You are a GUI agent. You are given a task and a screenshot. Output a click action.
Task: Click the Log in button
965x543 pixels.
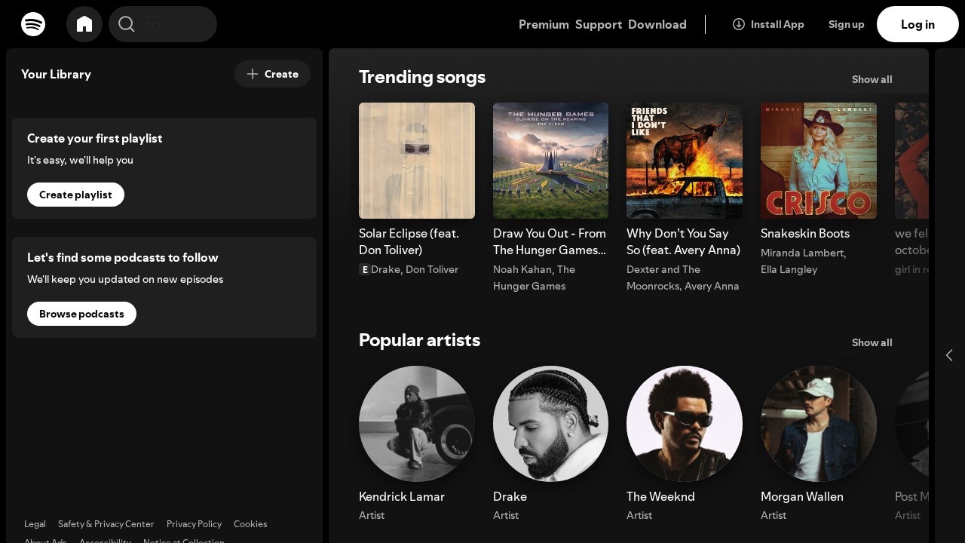918,24
